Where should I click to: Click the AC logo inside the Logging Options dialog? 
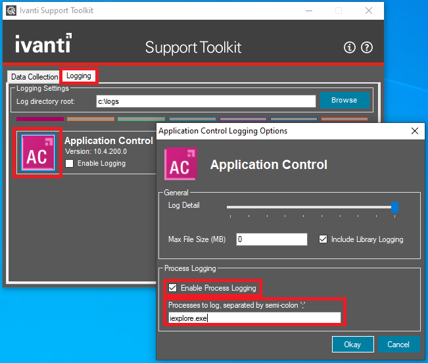(180, 164)
